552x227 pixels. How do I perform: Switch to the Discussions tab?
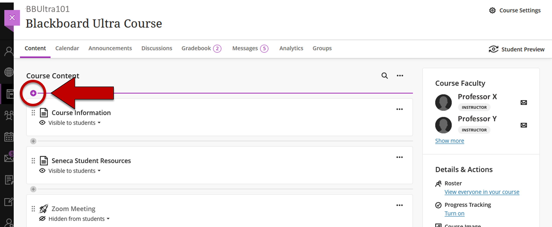157,48
